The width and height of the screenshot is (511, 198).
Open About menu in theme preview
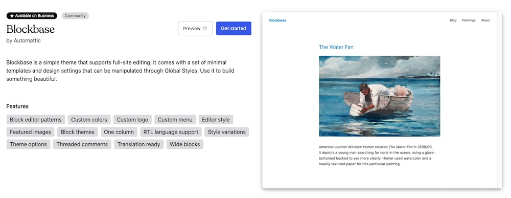[485, 20]
